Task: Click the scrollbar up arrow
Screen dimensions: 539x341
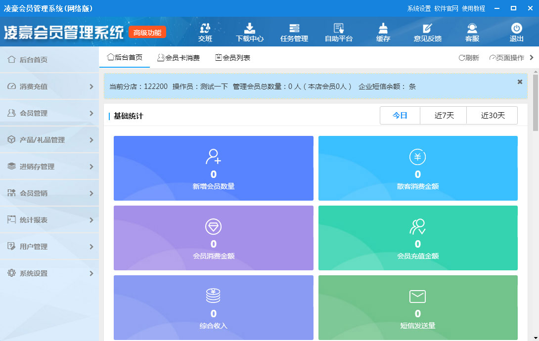Action: coord(535,72)
